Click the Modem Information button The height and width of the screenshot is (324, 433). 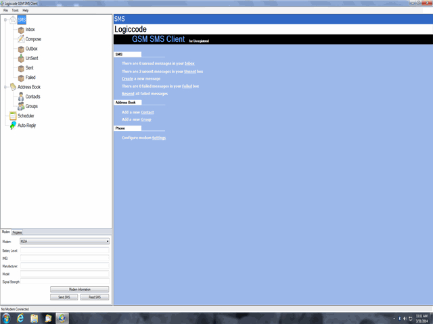[x=79, y=289]
